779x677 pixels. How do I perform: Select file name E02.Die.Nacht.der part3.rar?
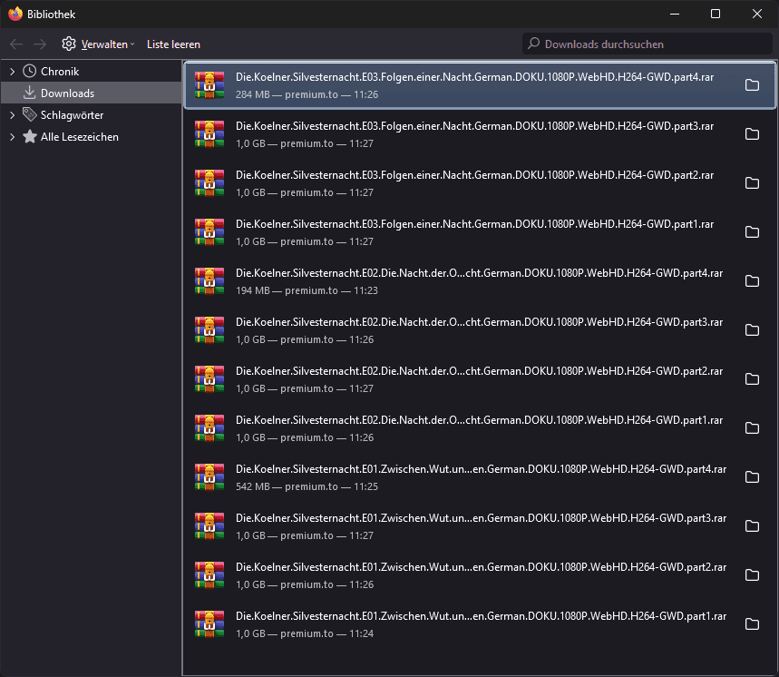(479, 322)
